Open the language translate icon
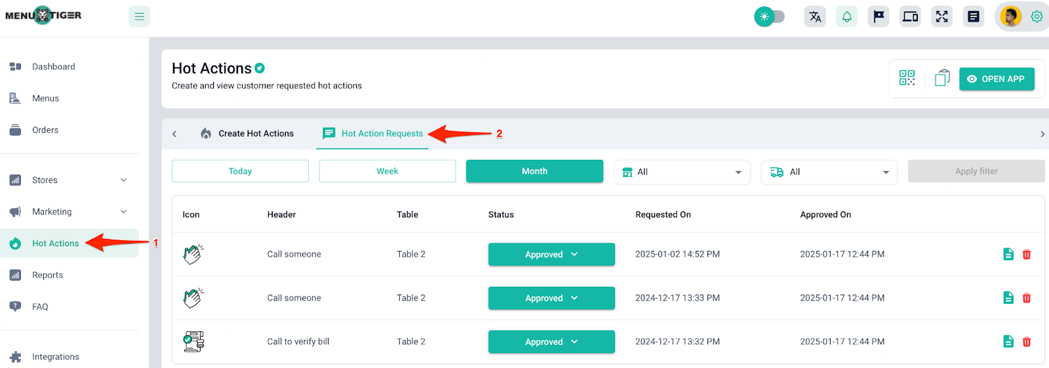 point(815,16)
